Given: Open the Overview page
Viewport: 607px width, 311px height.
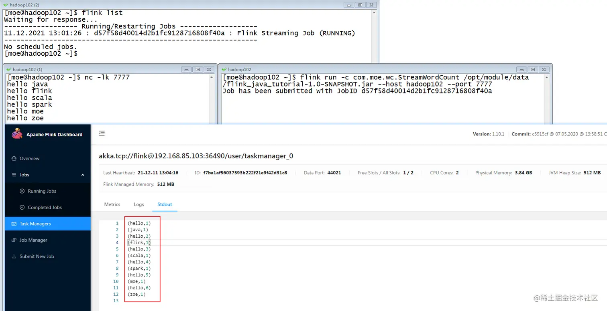Looking at the screenshot, I should (x=48, y=158).
